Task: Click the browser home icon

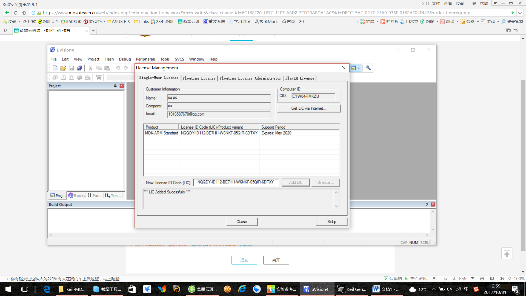Action: pyautogui.click(x=24, y=13)
